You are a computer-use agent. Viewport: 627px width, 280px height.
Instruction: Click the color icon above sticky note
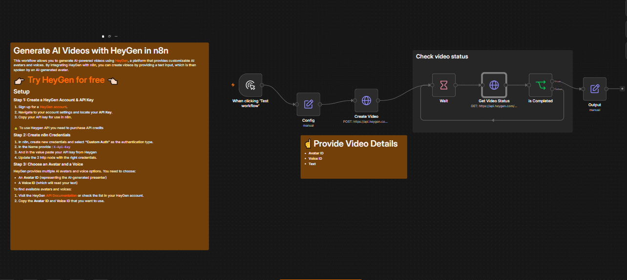click(x=109, y=36)
